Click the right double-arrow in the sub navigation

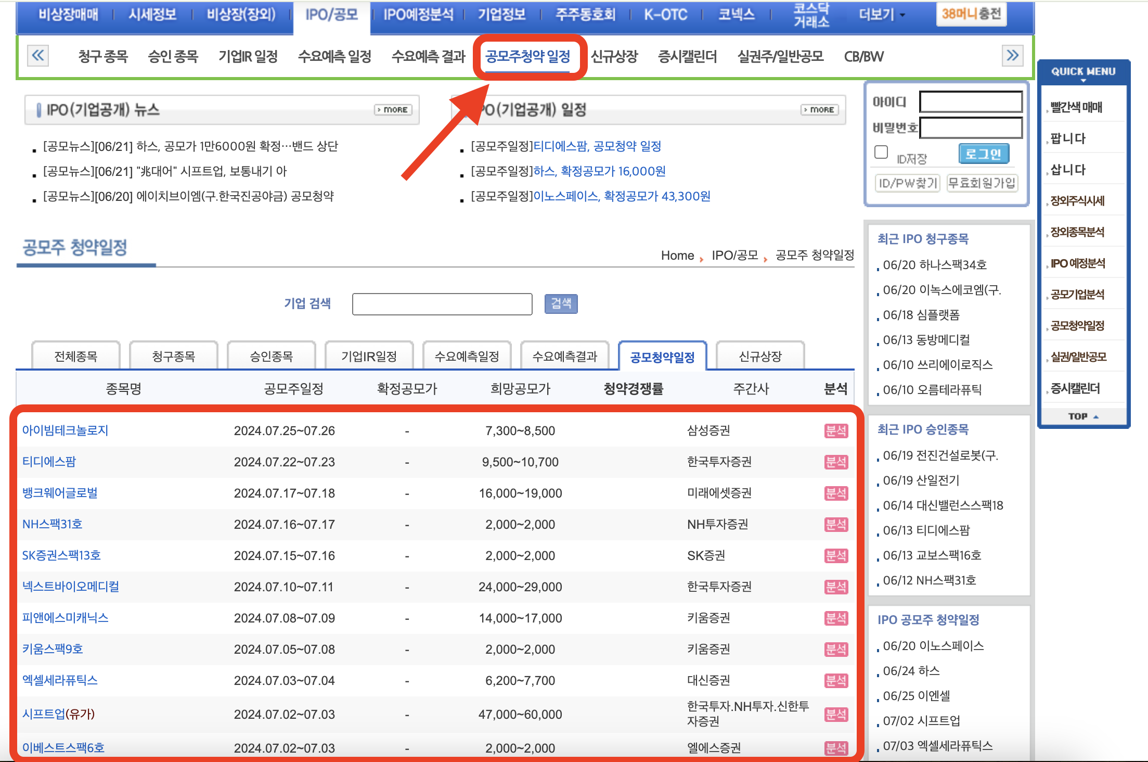(1012, 55)
